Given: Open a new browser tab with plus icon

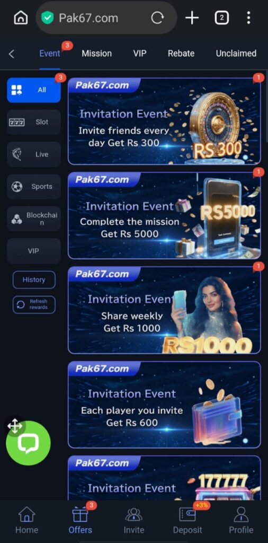Looking at the screenshot, I should coord(192,17).
